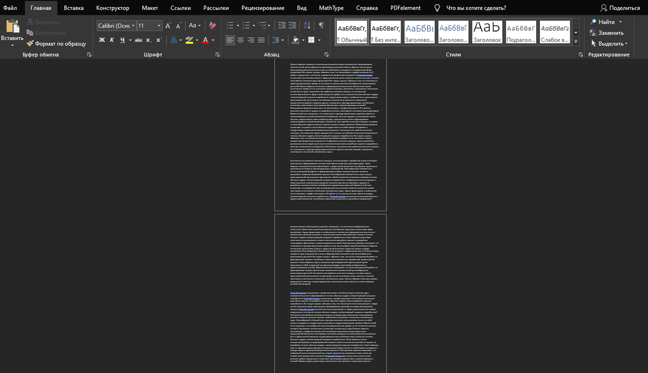Click the Заменить replace button
The width and height of the screenshot is (648, 373).
point(606,33)
